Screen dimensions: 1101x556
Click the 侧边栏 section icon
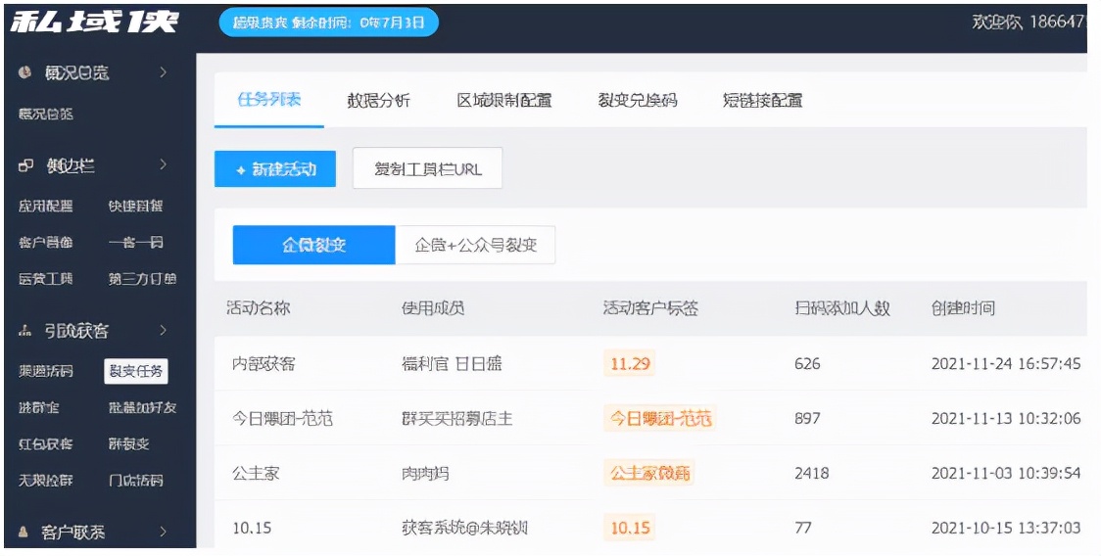pyautogui.click(x=26, y=165)
